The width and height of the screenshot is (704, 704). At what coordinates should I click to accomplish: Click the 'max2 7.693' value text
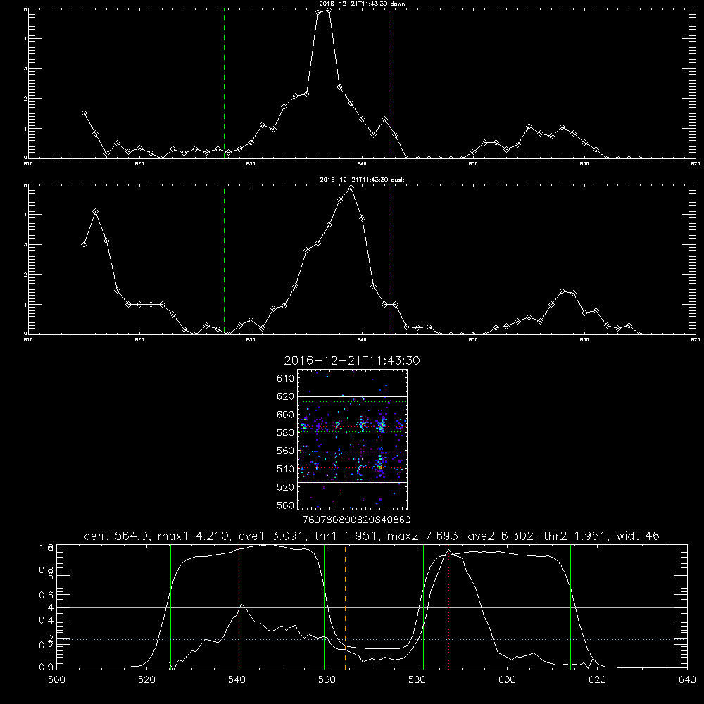(x=422, y=536)
